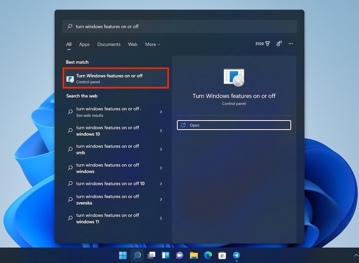Launch Microsoft Edge from taskbar
359x263 pixels.
tap(208, 255)
